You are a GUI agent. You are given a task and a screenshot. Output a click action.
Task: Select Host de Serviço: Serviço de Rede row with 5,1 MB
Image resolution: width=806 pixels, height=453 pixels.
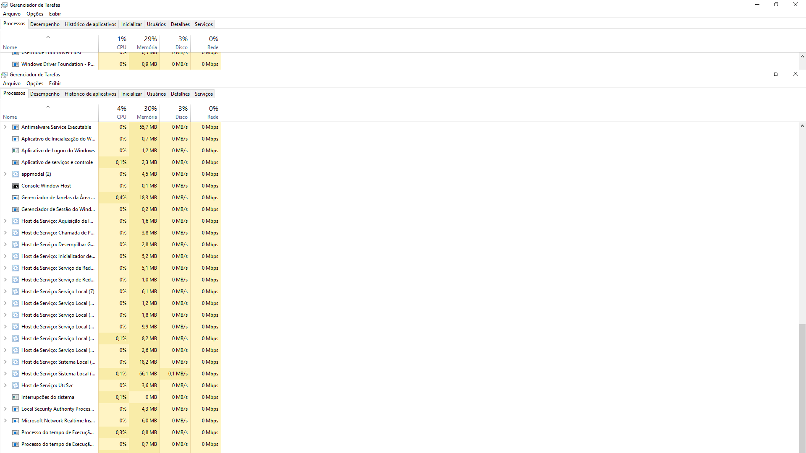pos(110,268)
